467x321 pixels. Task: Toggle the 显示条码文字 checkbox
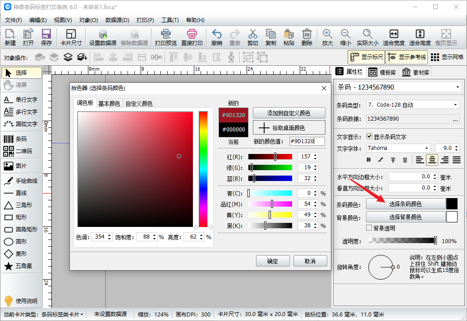coord(370,136)
